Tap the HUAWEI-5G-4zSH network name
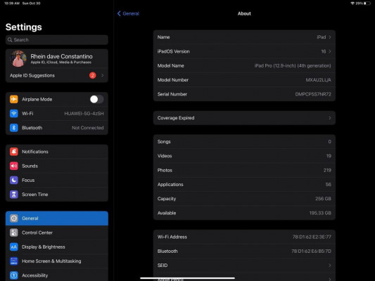This screenshot has width=375, height=281. coord(84,113)
